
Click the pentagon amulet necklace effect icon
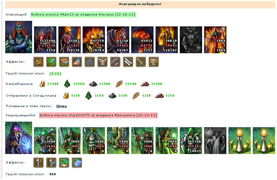tap(90, 62)
